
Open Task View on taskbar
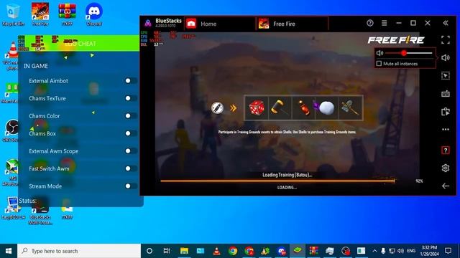167,251
